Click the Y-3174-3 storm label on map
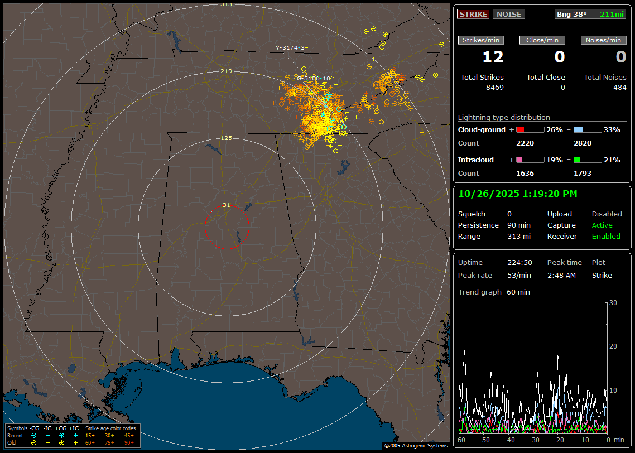Screen dimensions: 635x453 (291, 48)
